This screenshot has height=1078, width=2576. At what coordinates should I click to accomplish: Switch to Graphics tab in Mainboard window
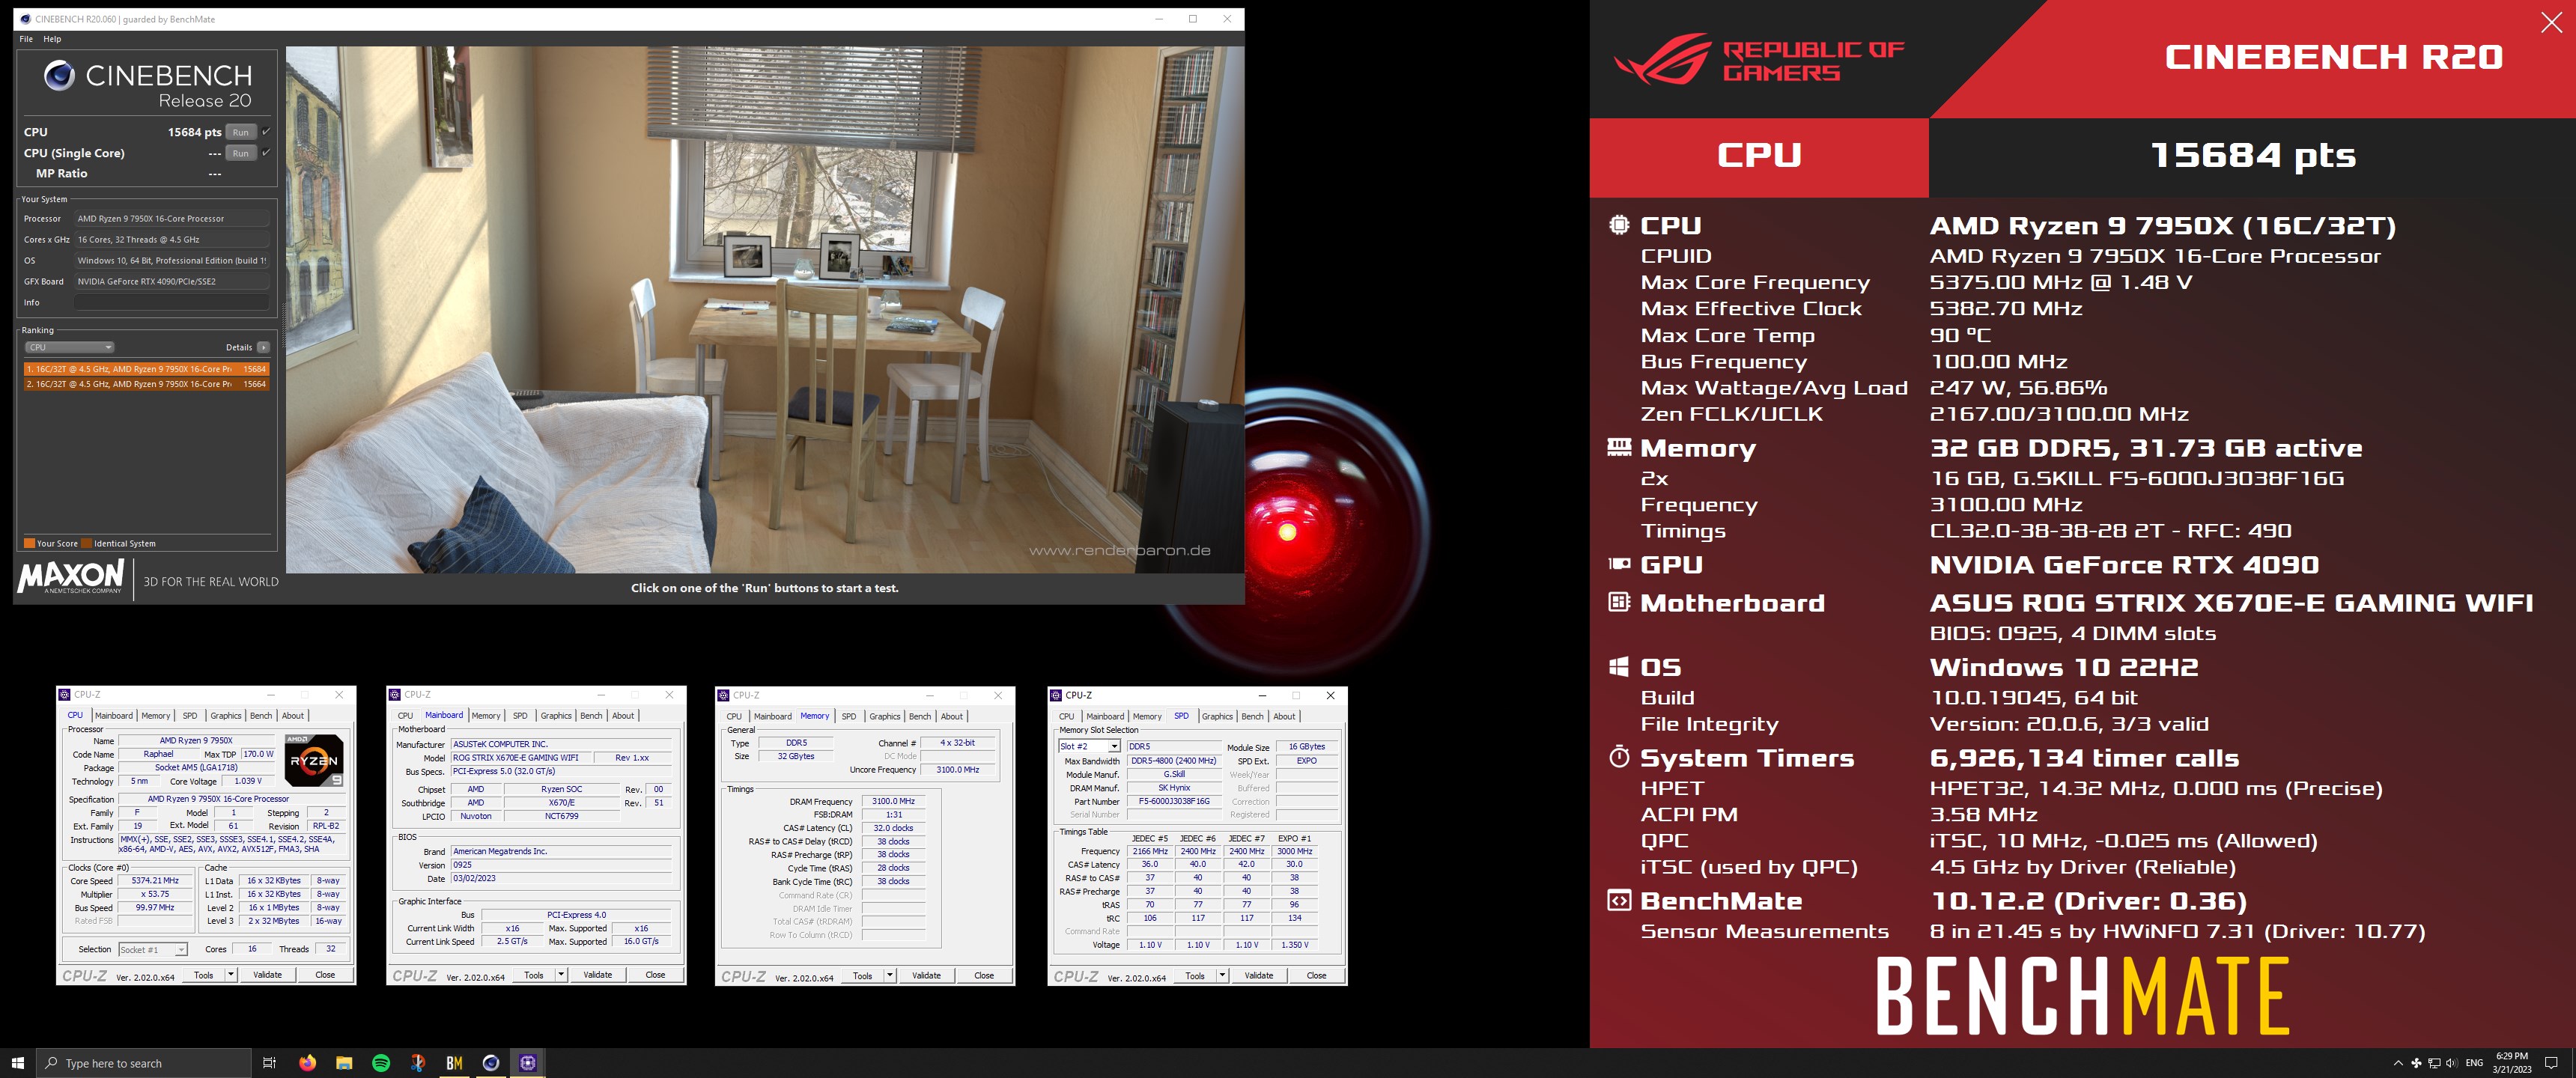click(556, 715)
